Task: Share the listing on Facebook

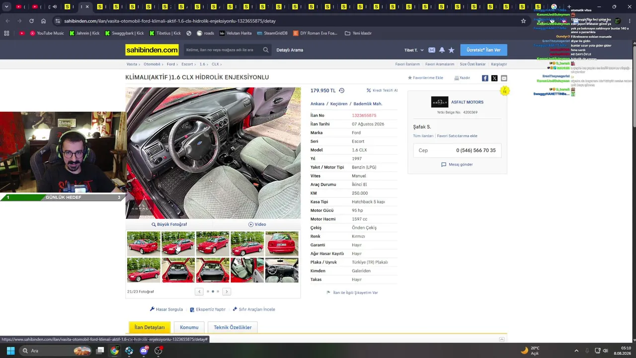Action: [485, 78]
